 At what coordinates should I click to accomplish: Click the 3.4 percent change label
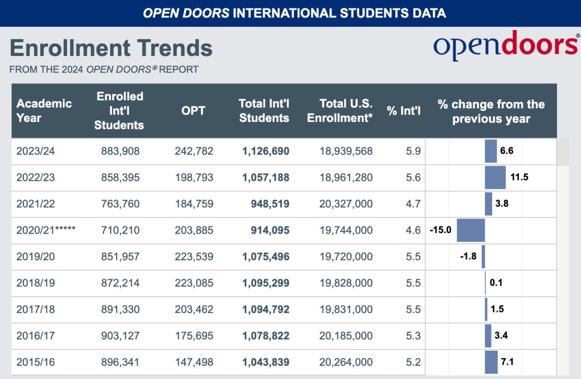[501, 335]
